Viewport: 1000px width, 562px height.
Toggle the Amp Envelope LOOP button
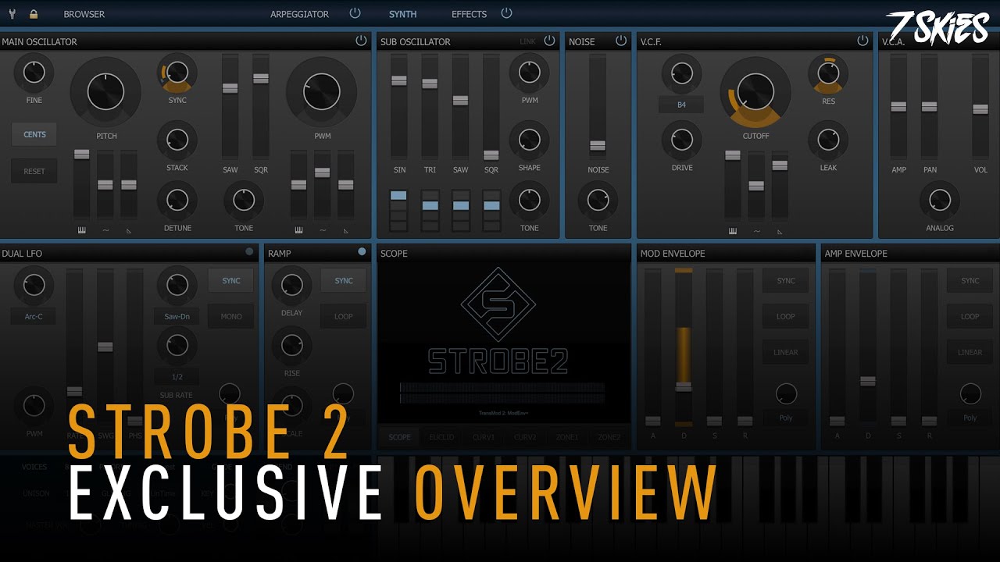(970, 316)
